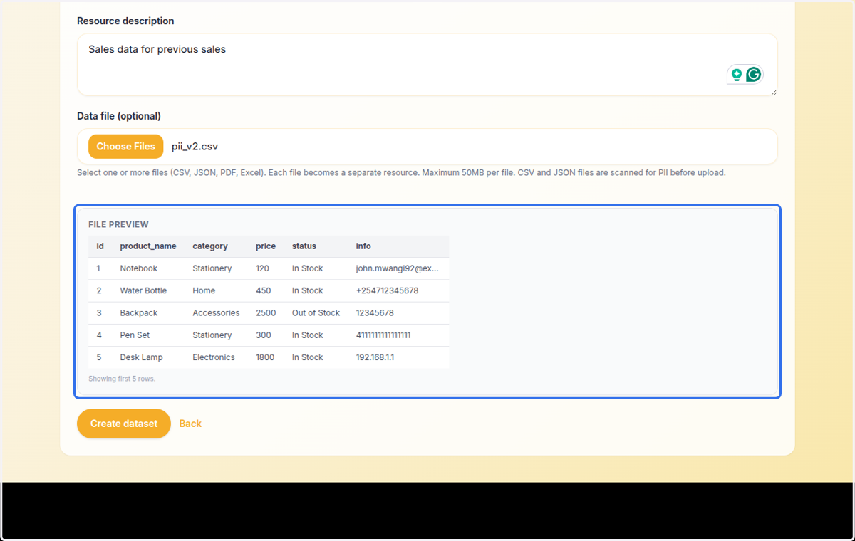This screenshot has width=855, height=541.
Task: Click the Back link
Action: (190, 424)
